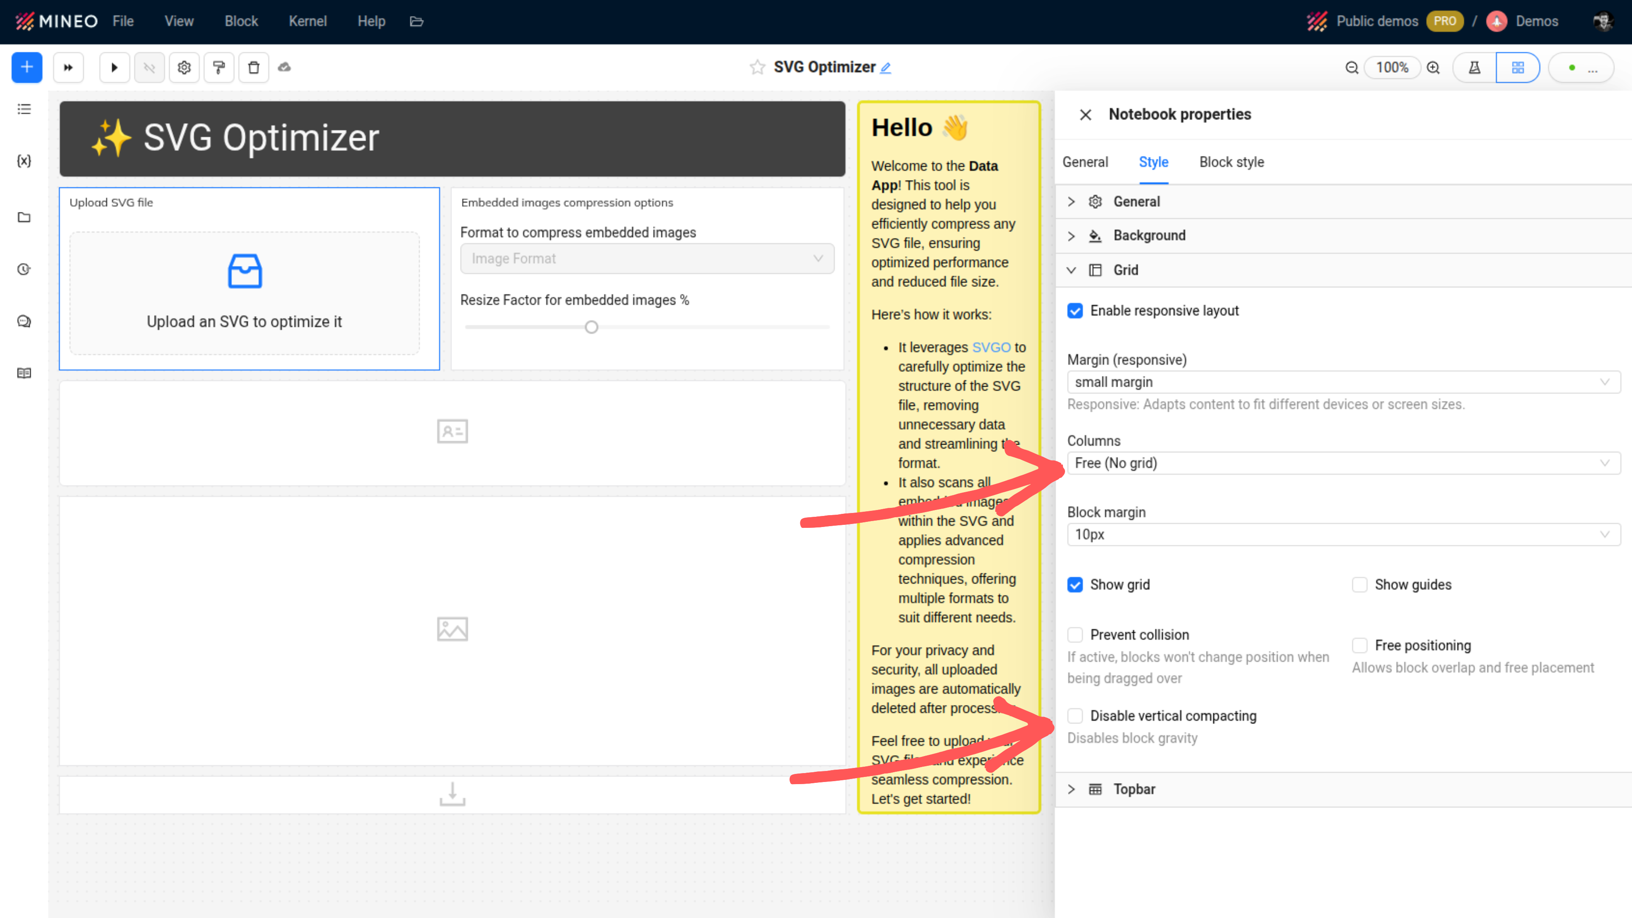
Task: Click the dashboard layout grid icon
Action: point(1518,68)
